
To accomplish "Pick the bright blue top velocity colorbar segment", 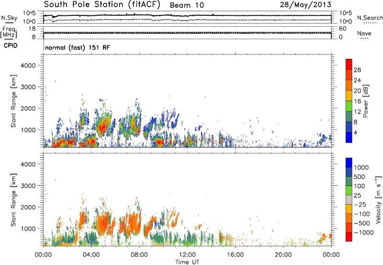I will coord(349,163).
